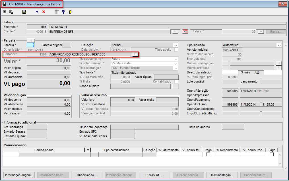Image resolution: width=289 pixels, height=181 pixels.
Task: Click the Outras inf. ... button
Action: pos(154,175)
